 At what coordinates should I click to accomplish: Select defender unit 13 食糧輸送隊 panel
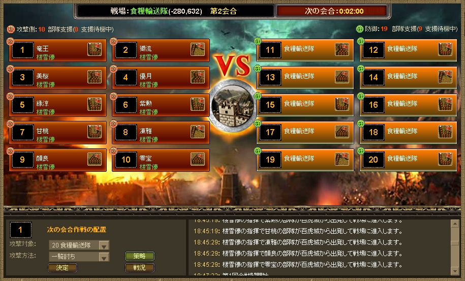coord(305,77)
